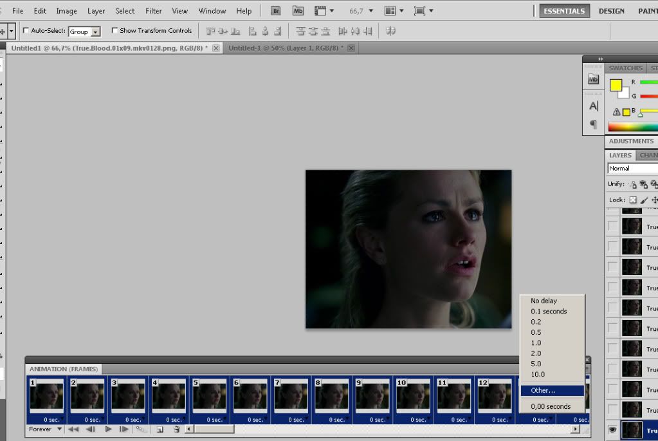This screenshot has height=441, width=658.
Task: Click the yellow foreground color swatch
Action: [x=615, y=85]
